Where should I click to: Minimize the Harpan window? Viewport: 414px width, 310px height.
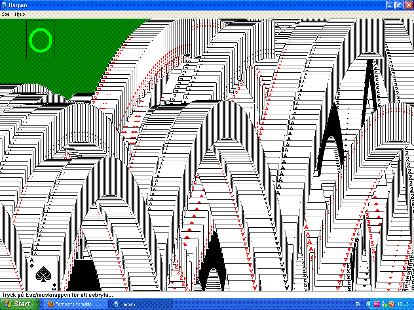coord(390,5)
